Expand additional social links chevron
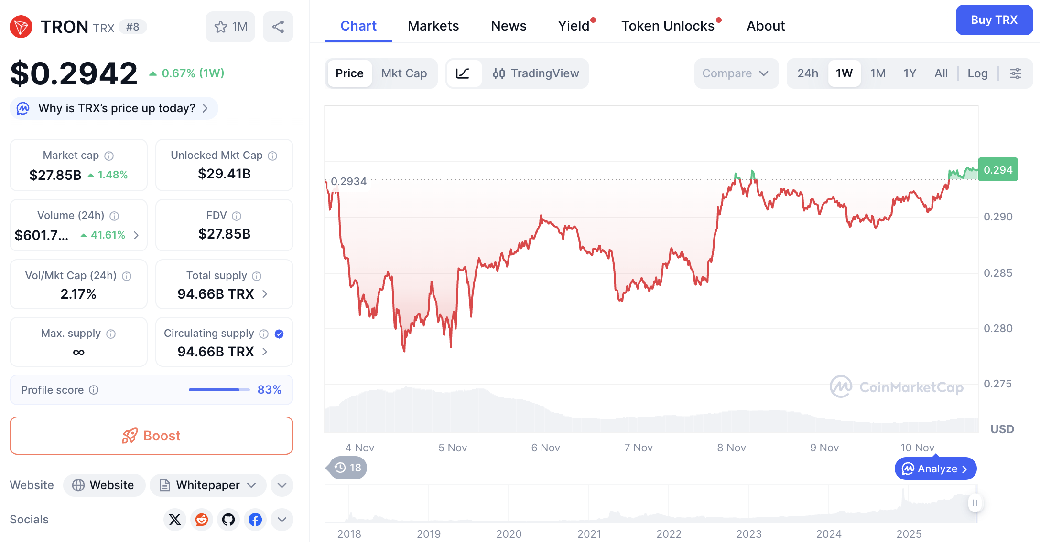1040x542 pixels. pos(282,520)
